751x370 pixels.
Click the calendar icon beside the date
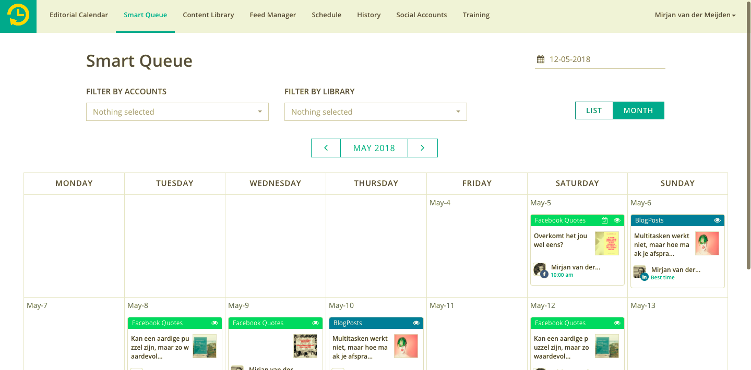pos(540,59)
